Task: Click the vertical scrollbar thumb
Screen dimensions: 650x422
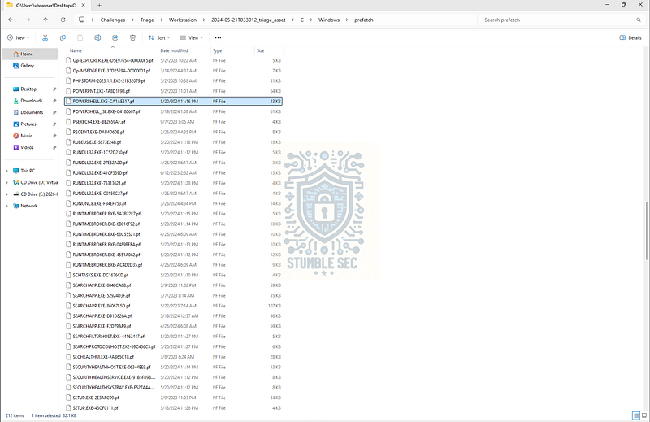Action: pyautogui.click(x=647, y=231)
